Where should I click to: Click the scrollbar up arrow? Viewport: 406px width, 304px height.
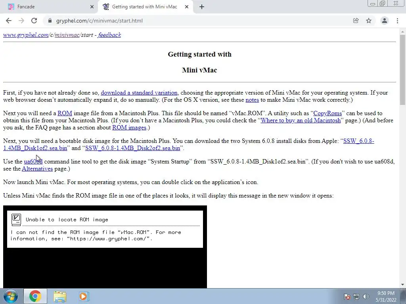[x=402, y=31]
